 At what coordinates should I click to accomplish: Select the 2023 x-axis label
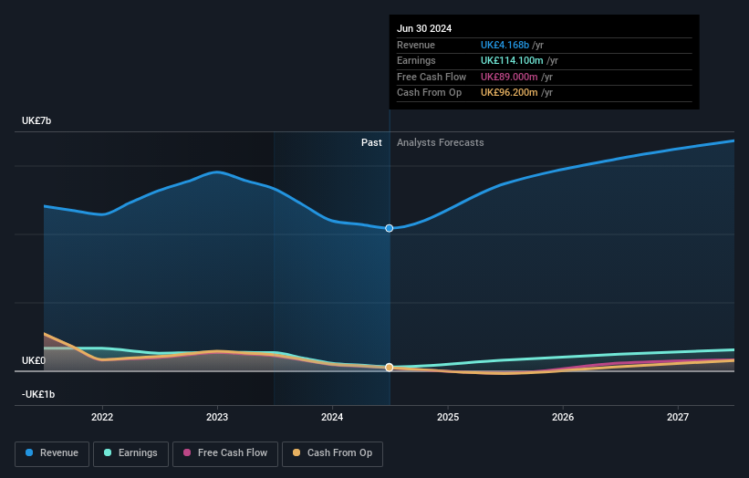(217, 418)
